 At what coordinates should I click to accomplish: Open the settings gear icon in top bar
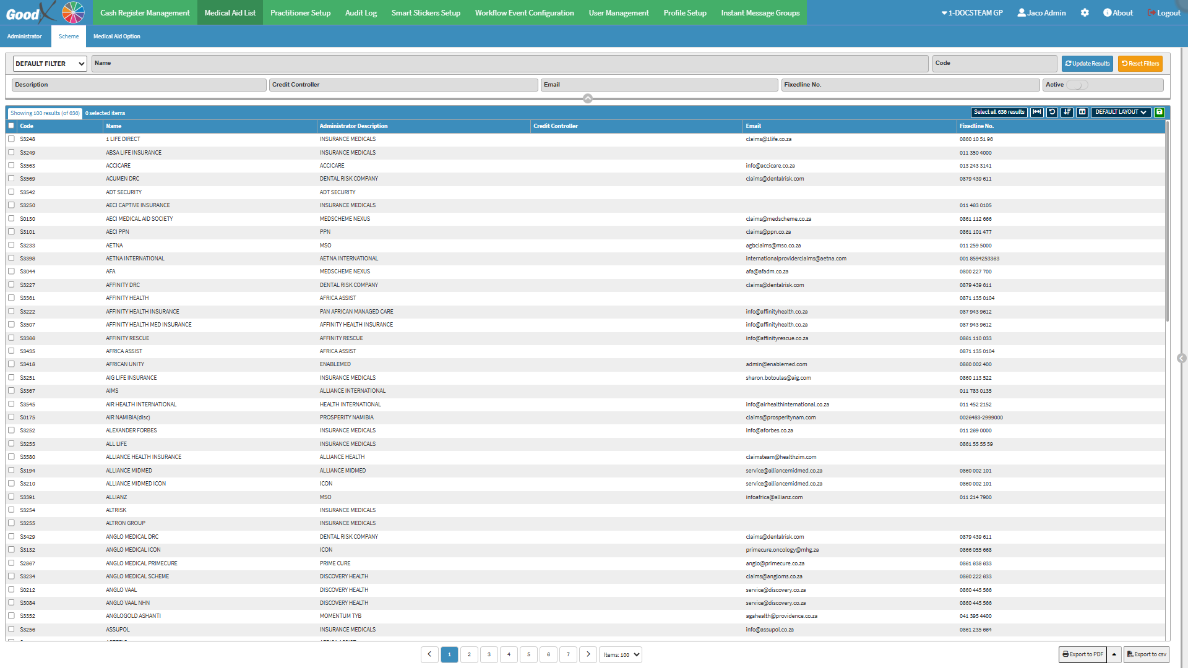pos(1085,12)
